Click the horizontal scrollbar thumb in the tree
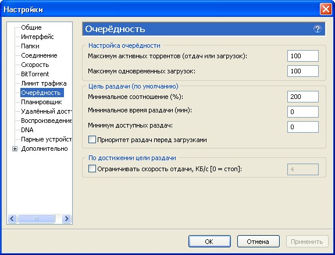The image size is (335, 255). pyautogui.click(x=36, y=219)
